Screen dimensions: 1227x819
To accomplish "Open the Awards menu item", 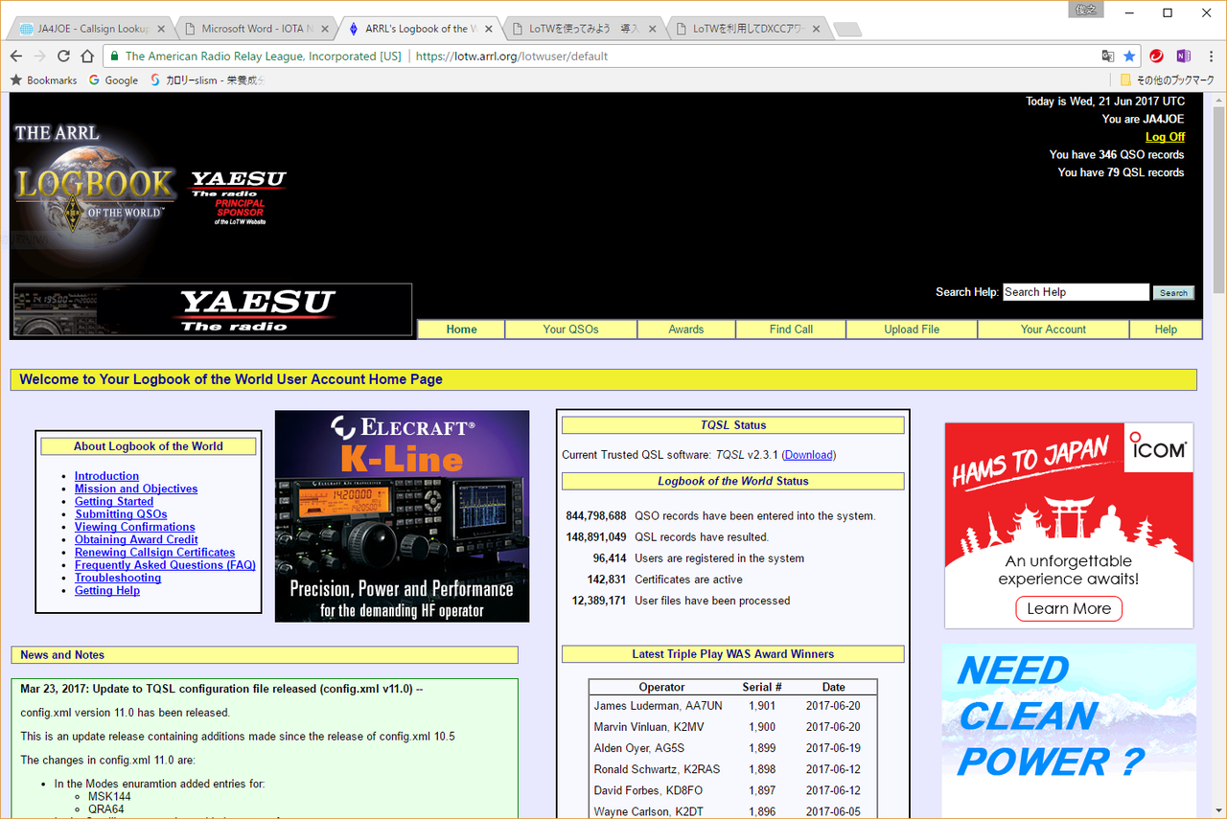I will pyautogui.click(x=686, y=330).
